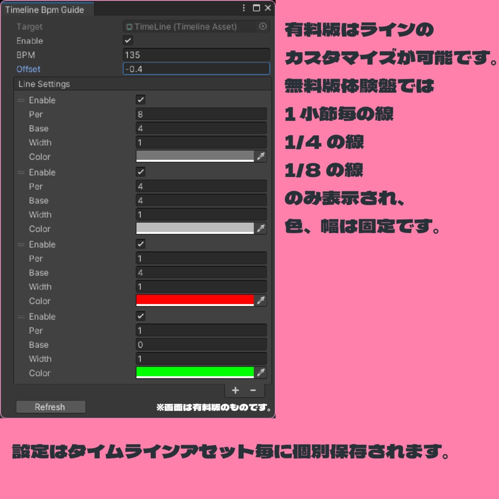The width and height of the screenshot is (499, 499).
Task: Grab the reorder handle of fourth line entry
Action: tap(21, 317)
